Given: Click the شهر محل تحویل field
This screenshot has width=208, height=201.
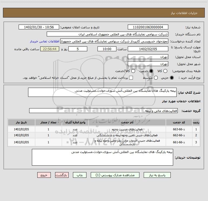Looking at the screenshot, I should click(x=148, y=64).
